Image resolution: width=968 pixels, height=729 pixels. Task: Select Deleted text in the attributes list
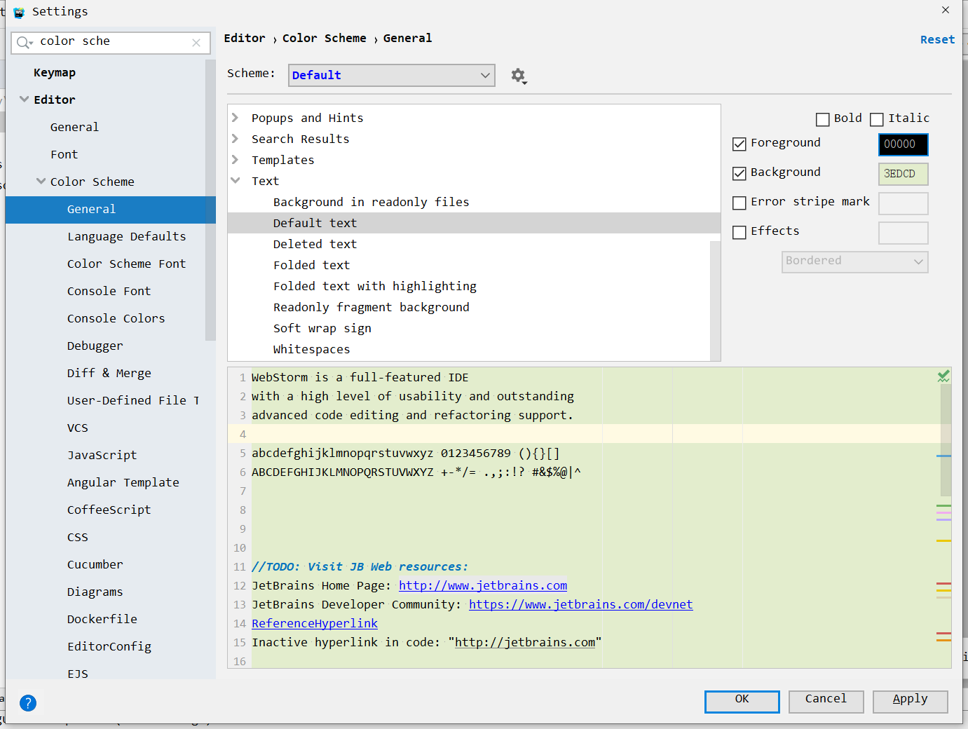tap(315, 243)
